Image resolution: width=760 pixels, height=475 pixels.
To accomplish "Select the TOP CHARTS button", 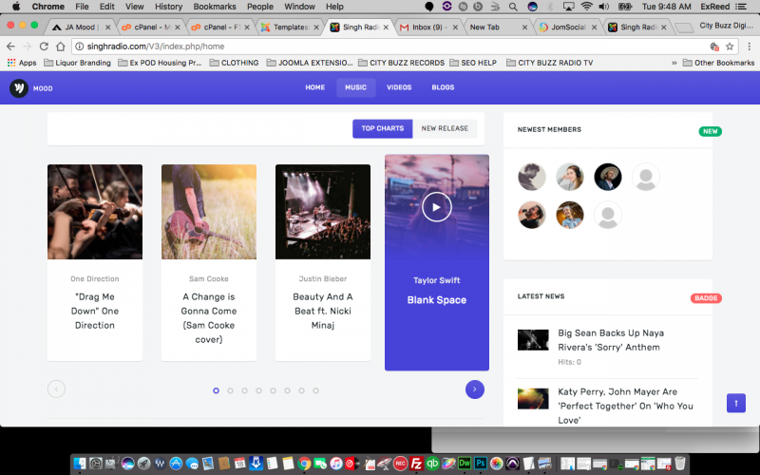I will (x=383, y=128).
